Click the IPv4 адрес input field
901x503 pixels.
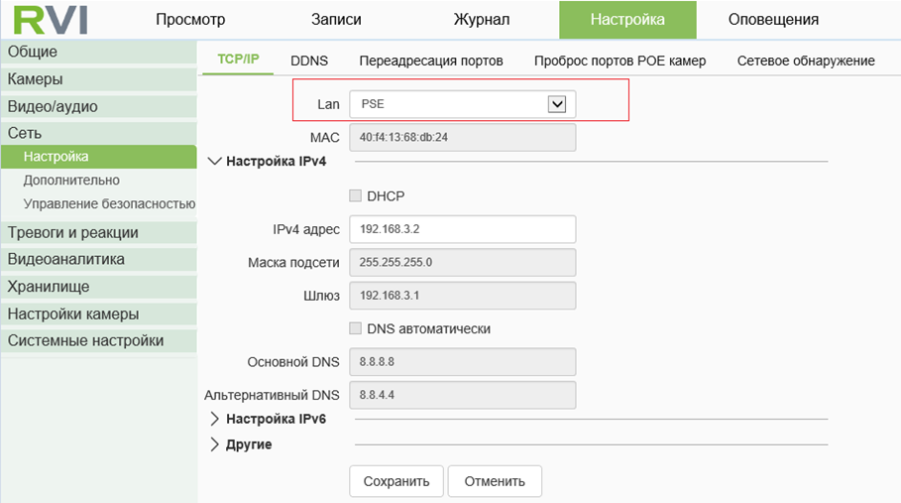(x=462, y=229)
